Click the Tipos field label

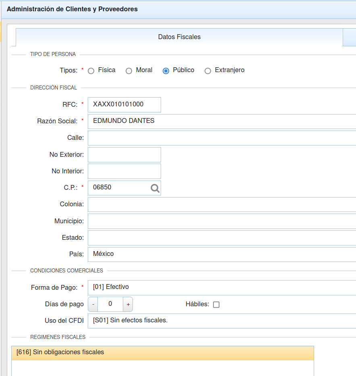[68, 71]
